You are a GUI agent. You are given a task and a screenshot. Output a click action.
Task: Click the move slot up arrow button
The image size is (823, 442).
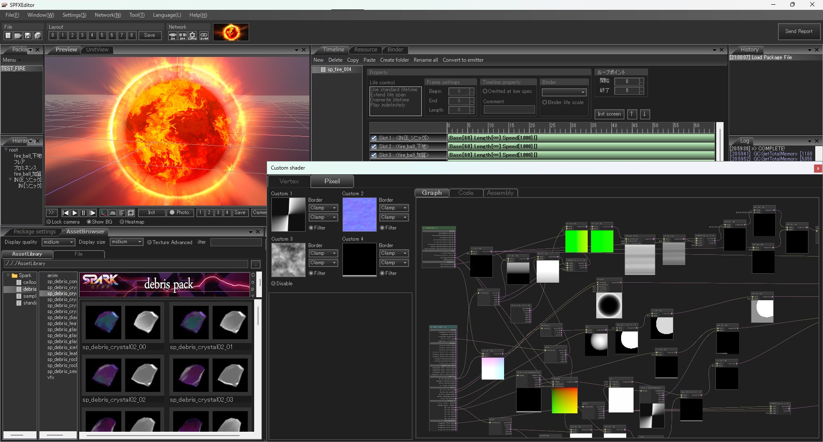point(632,114)
